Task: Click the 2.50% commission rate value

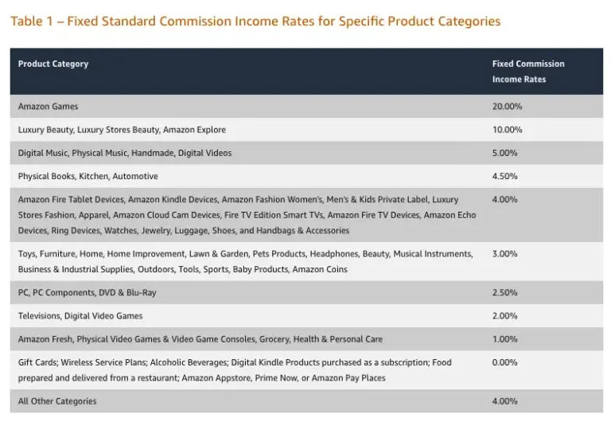Action: pyautogui.click(x=505, y=292)
